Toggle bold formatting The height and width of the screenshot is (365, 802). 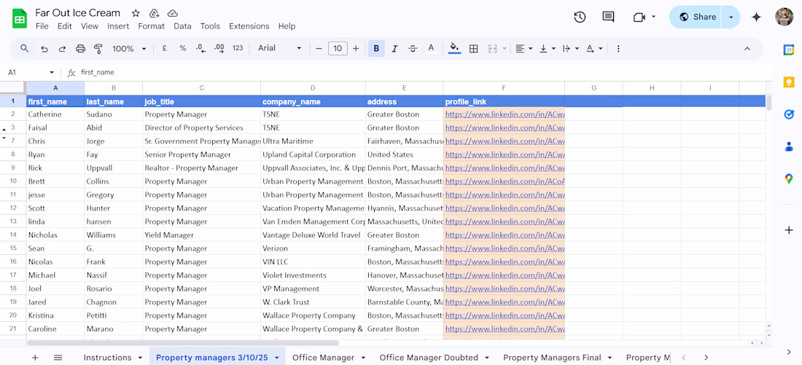click(376, 49)
